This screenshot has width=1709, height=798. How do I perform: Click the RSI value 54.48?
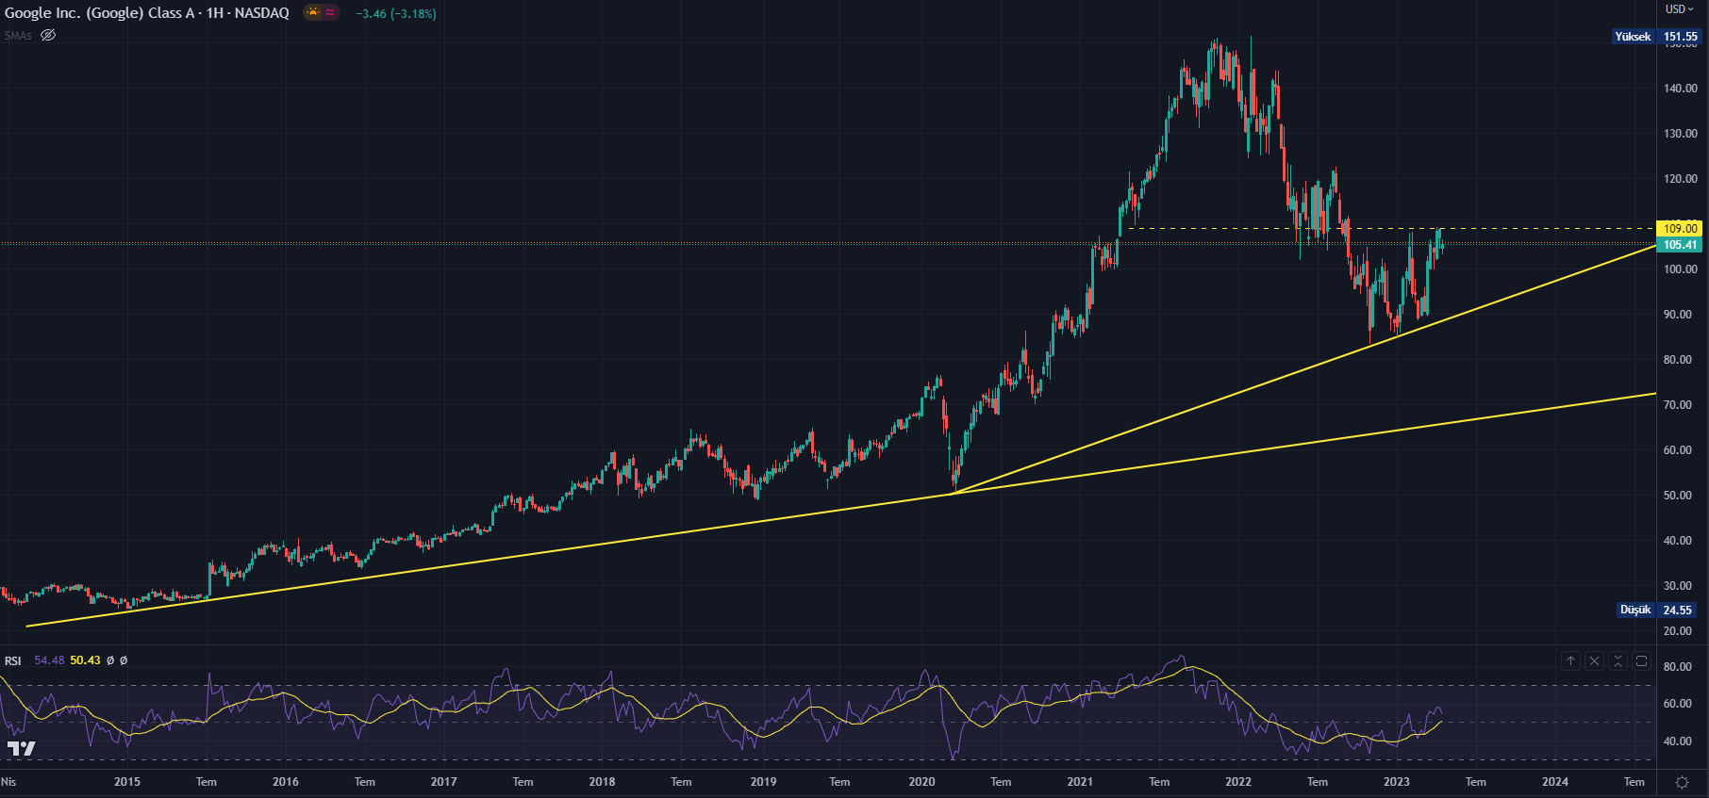[x=49, y=660]
